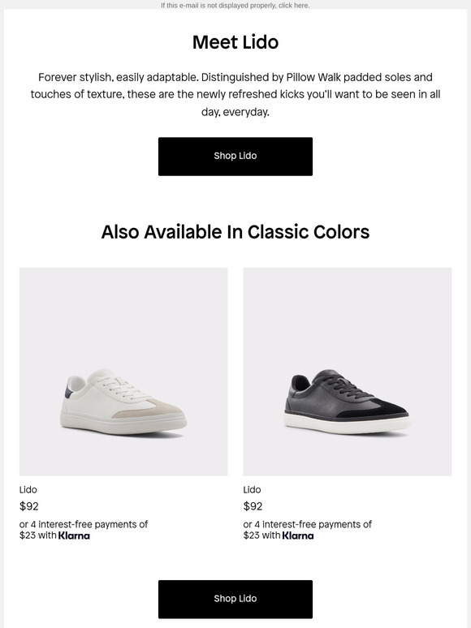Click the $23 amount under black sneaker
The height and width of the screenshot is (628, 471).
coord(251,536)
